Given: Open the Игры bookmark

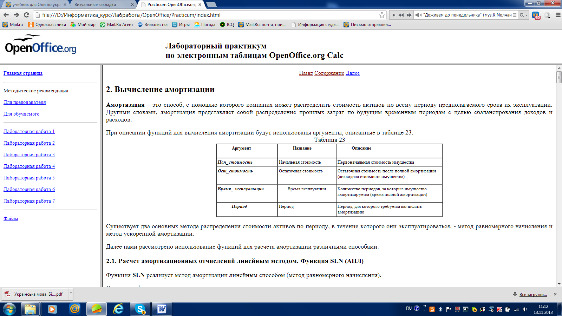Looking at the screenshot, I should pyautogui.click(x=181, y=25).
